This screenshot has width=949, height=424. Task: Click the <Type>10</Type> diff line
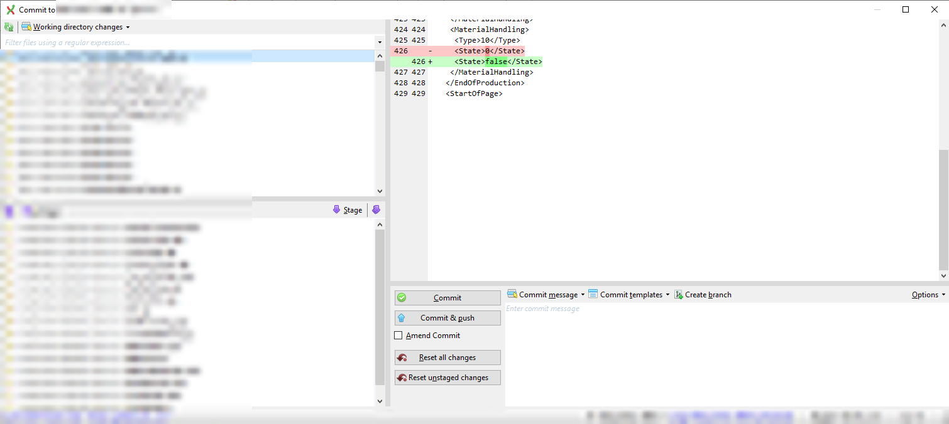tap(487, 40)
